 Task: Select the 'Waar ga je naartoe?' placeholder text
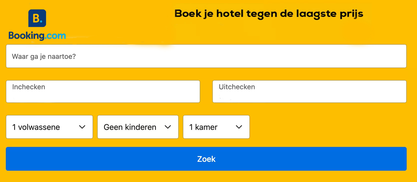tap(44, 57)
